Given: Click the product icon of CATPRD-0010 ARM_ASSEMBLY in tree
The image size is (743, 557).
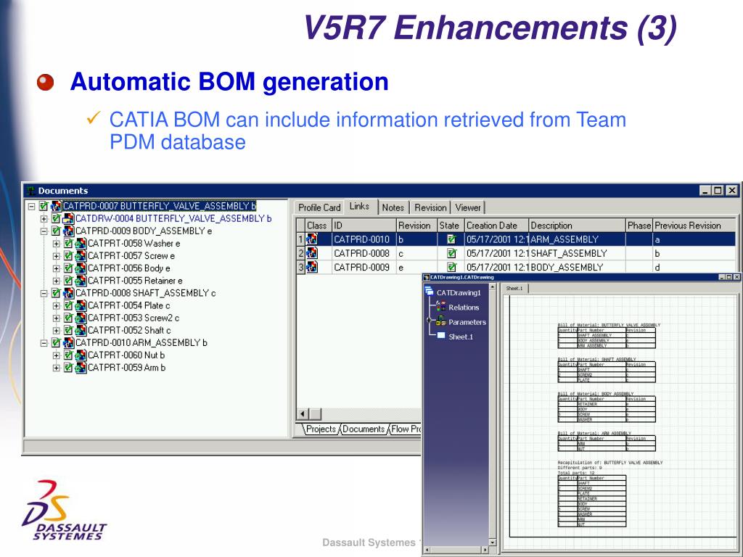Looking at the screenshot, I should [x=69, y=342].
